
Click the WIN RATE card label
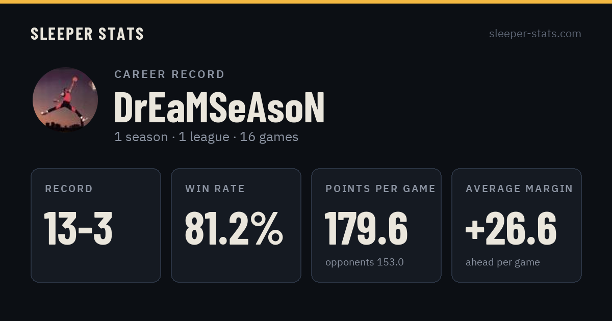click(215, 189)
